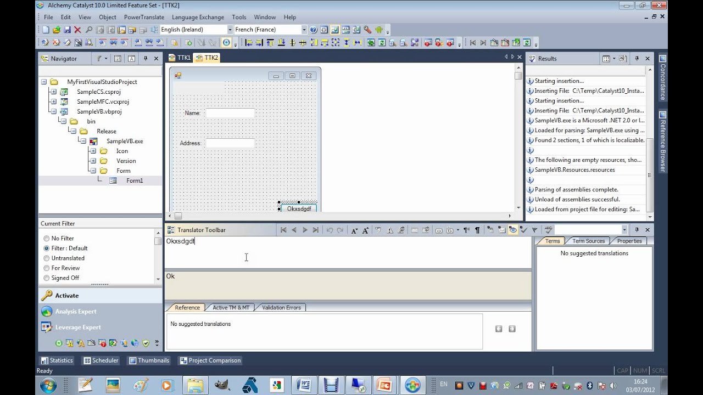Viewport: 703px width, 395px height.
Task: Click the Windows Start button
Action: (48, 385)
